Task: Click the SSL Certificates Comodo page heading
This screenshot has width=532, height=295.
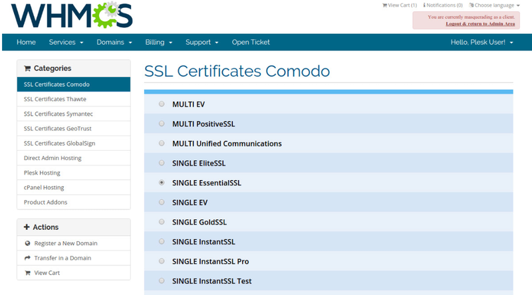Action: point(237,71)
